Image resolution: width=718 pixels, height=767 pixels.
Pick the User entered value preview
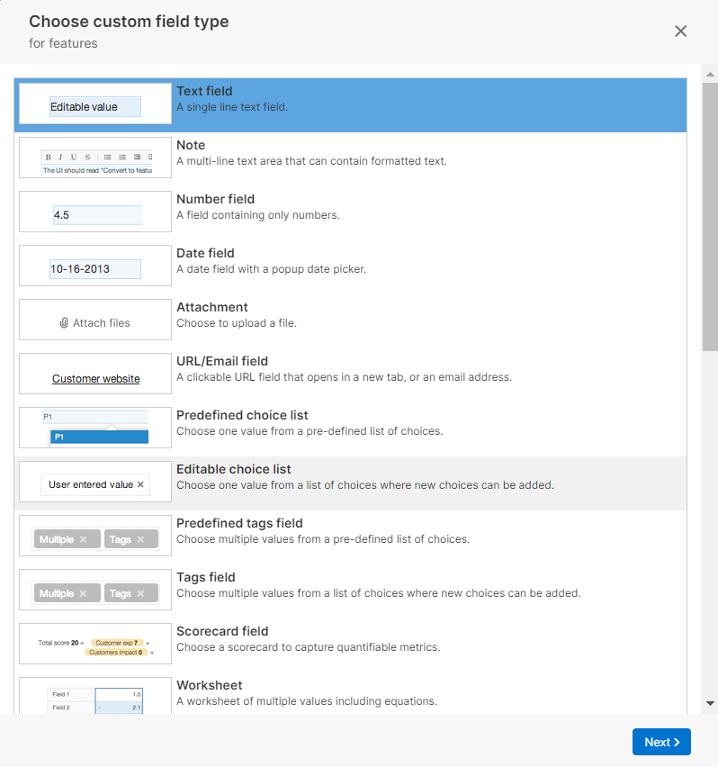[95, 484]
